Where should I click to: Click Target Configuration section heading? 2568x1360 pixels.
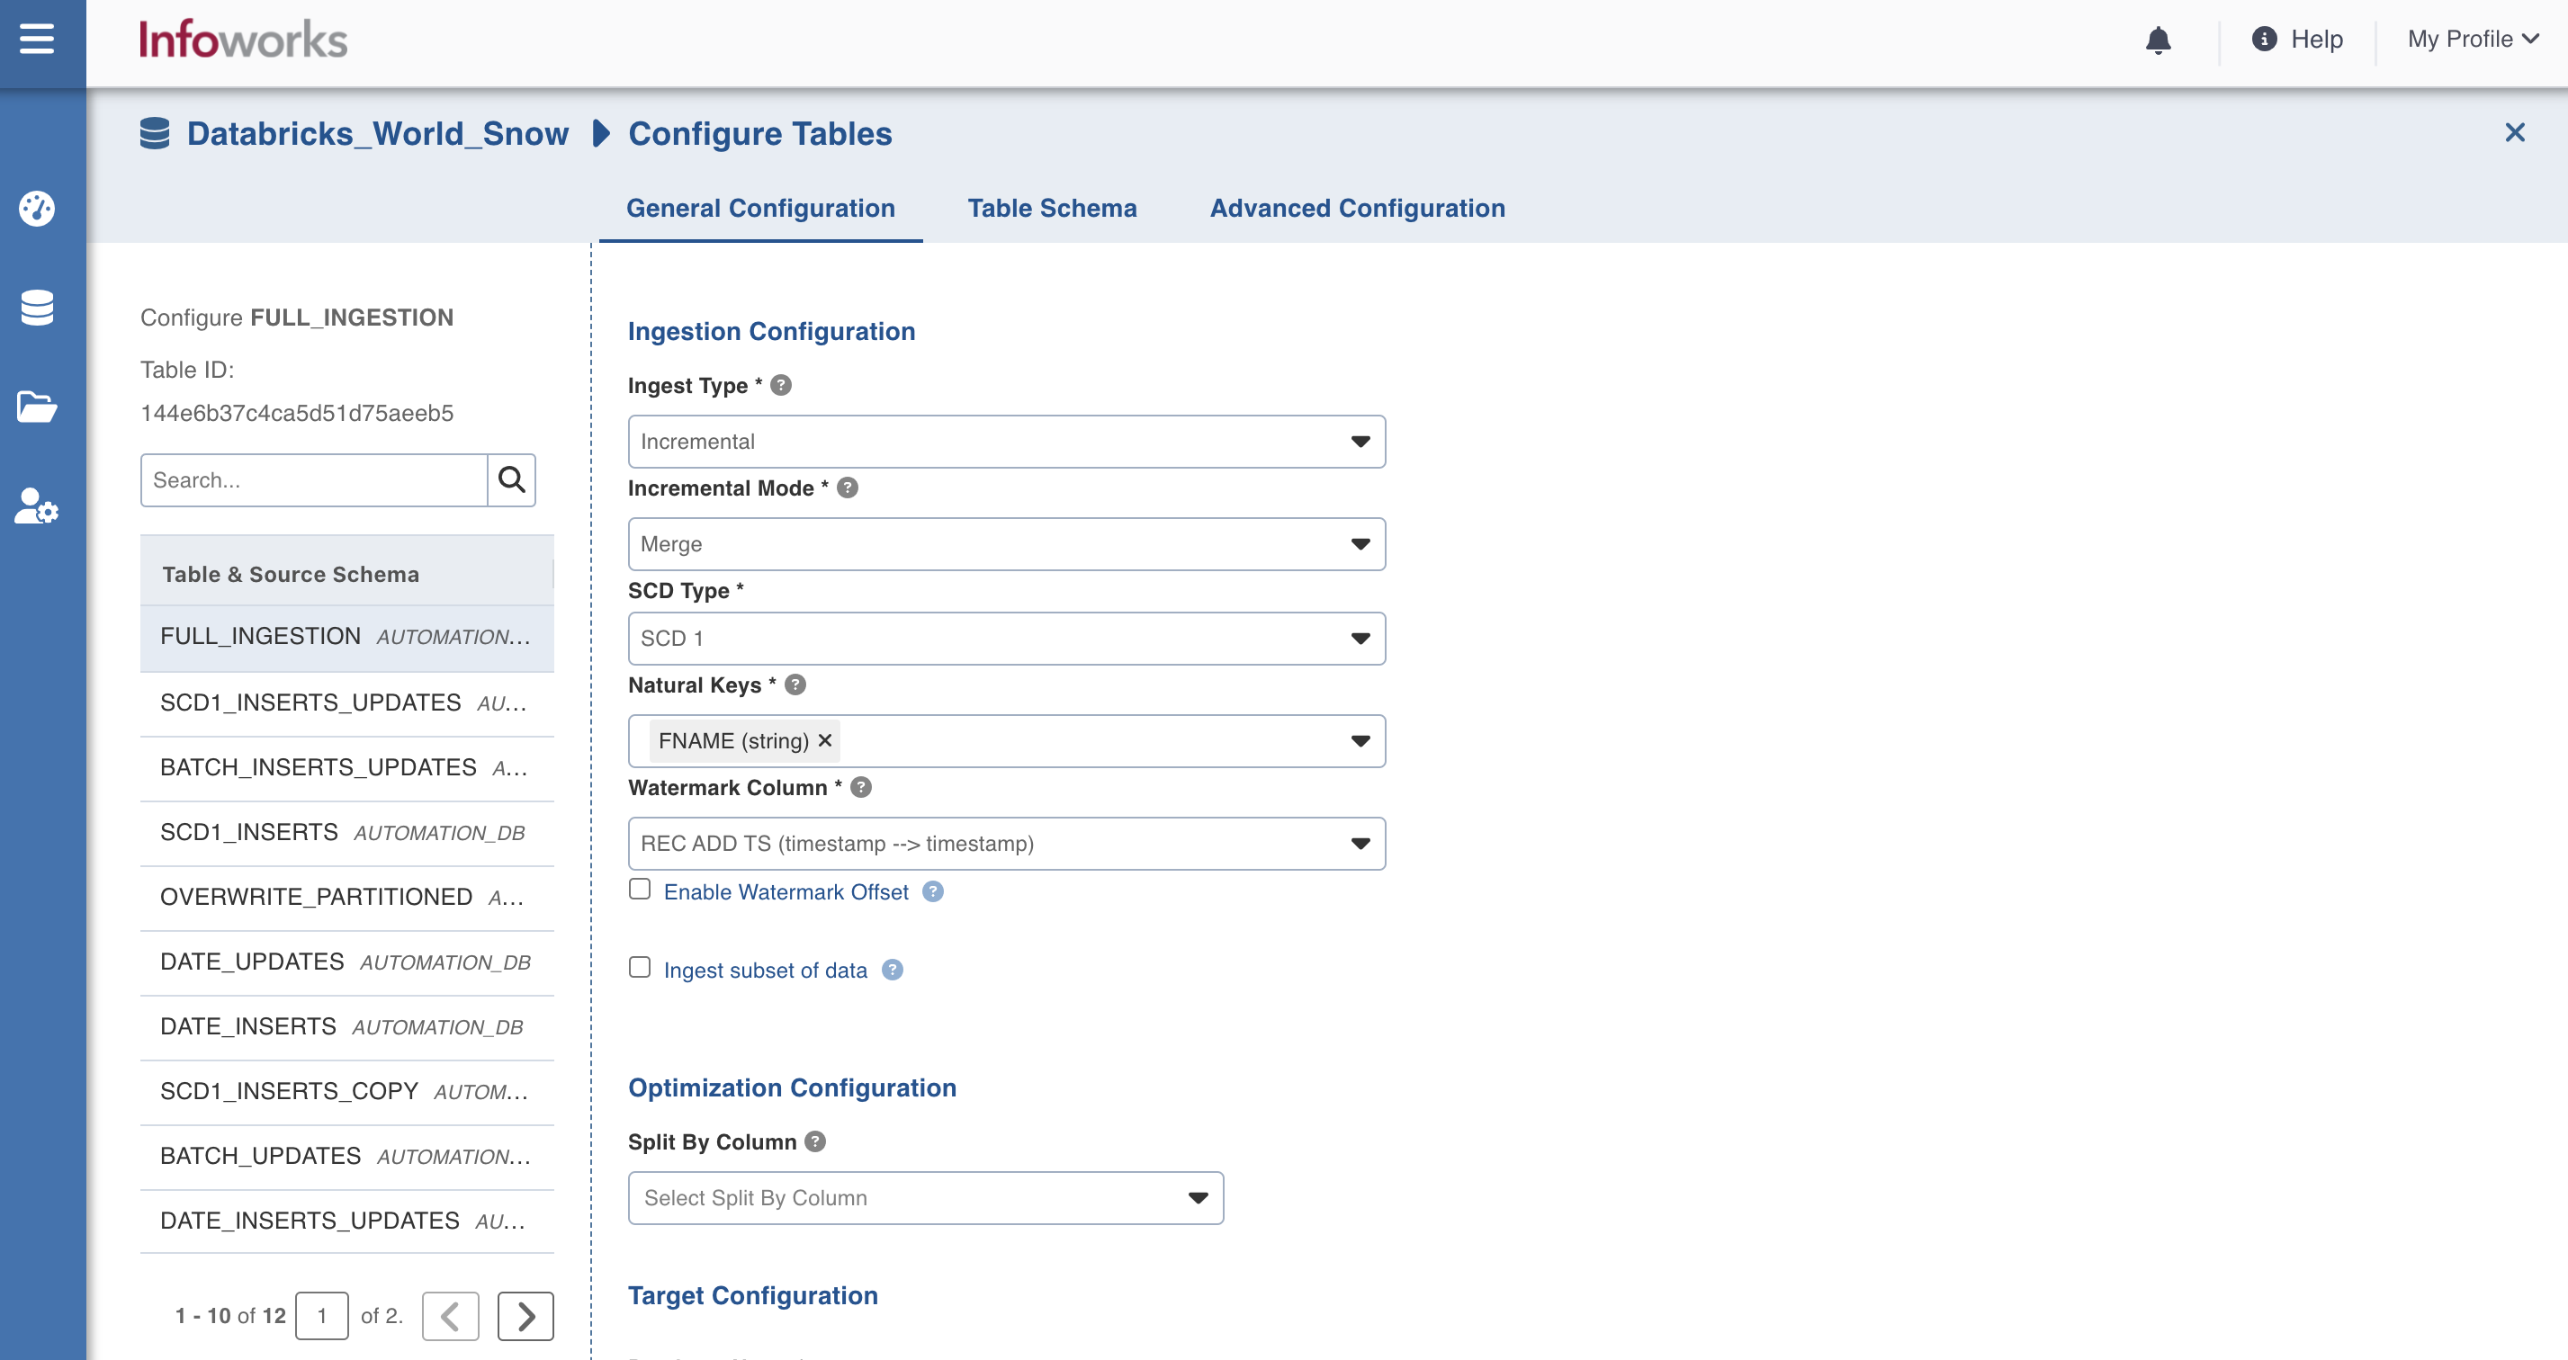pyautogui.click(x=752, y=1296)
